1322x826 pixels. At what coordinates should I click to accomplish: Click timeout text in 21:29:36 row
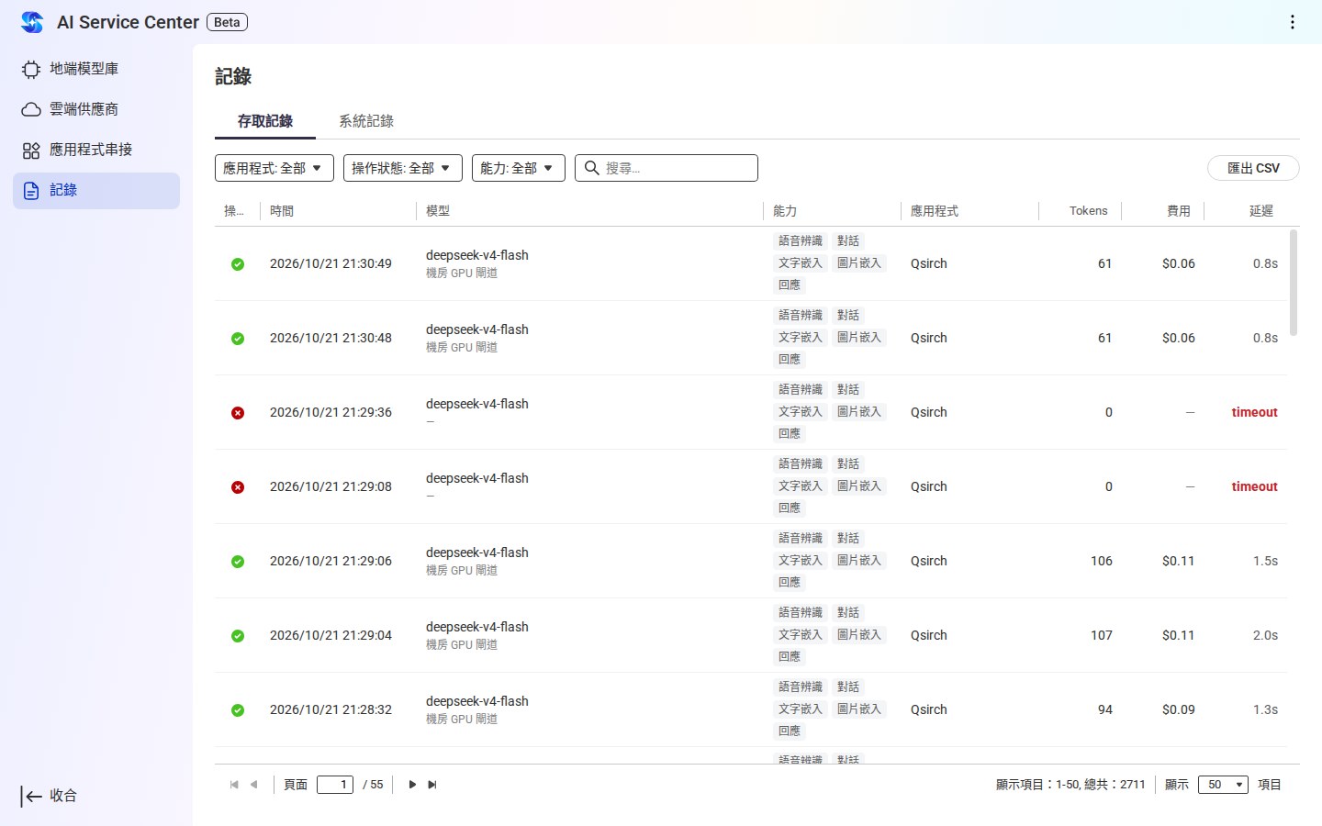[1254, 413]
